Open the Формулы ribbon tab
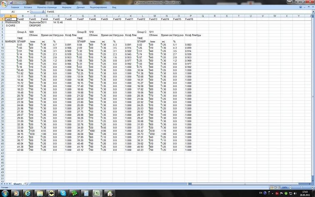This screenshot has height=197, width=315. point(67,7)
